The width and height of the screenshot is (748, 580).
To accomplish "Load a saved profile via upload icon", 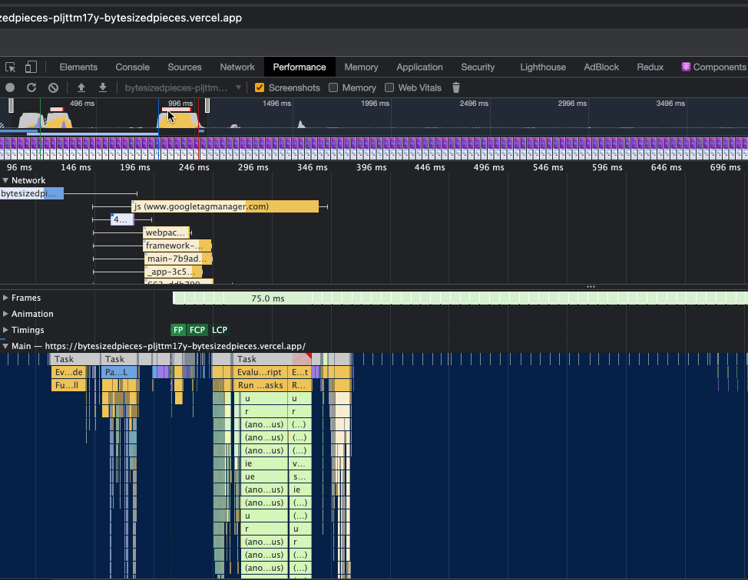I will [x=81, y=87].
